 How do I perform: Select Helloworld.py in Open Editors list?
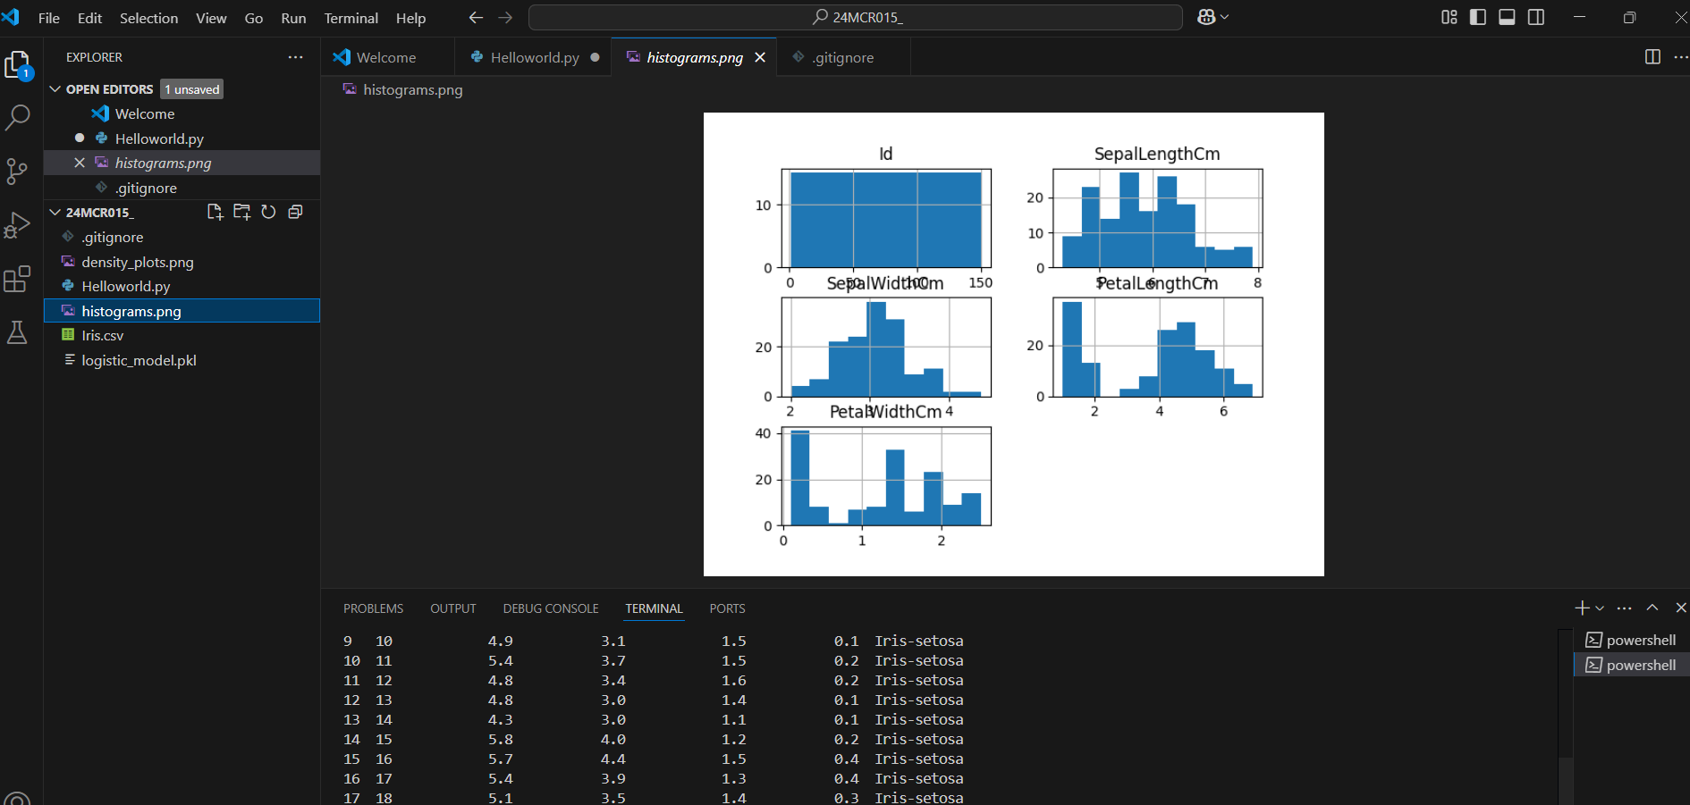182,138
